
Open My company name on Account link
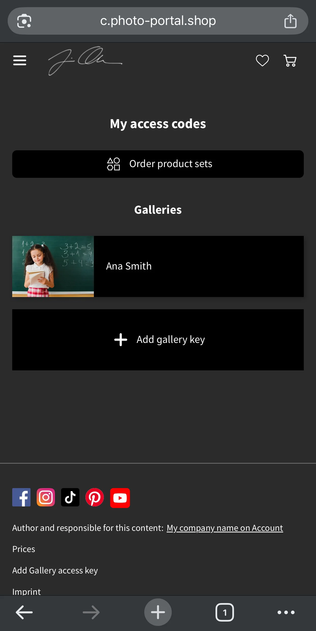point(225,528)
